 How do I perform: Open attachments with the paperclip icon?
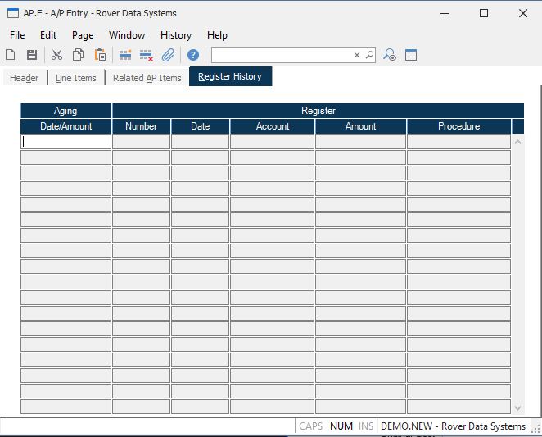click(x=168, y=55)
